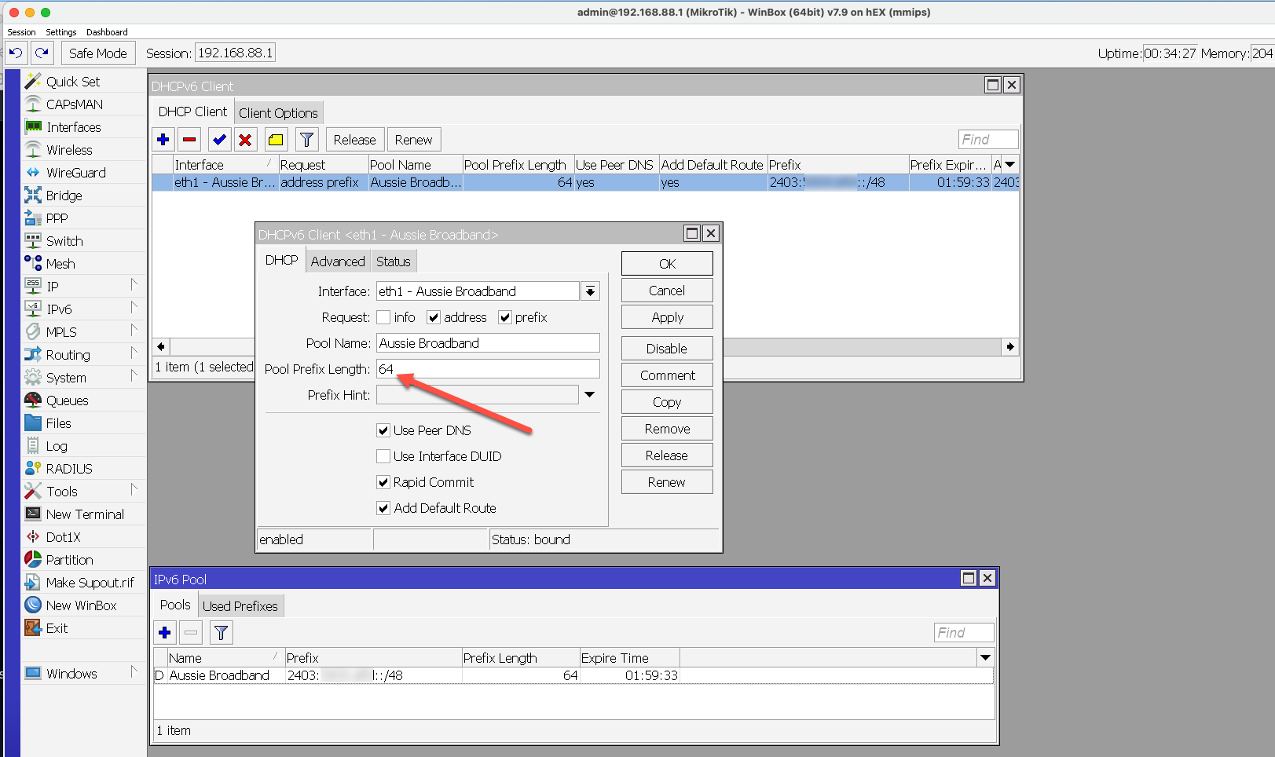1275x757 pixels.
Task: Open the Prefix Hint dropdown
Action: coord(589,394)
